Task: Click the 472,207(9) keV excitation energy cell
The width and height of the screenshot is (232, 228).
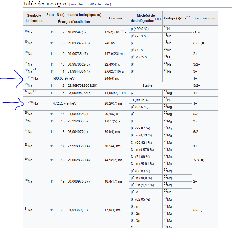Action: (x=65, y=103)
